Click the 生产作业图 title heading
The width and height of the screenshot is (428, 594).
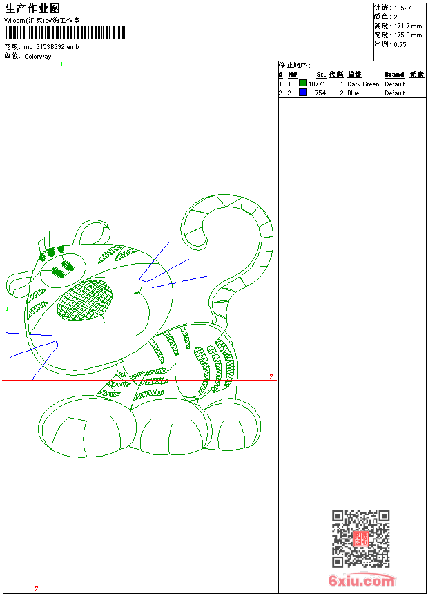point(32,8)
